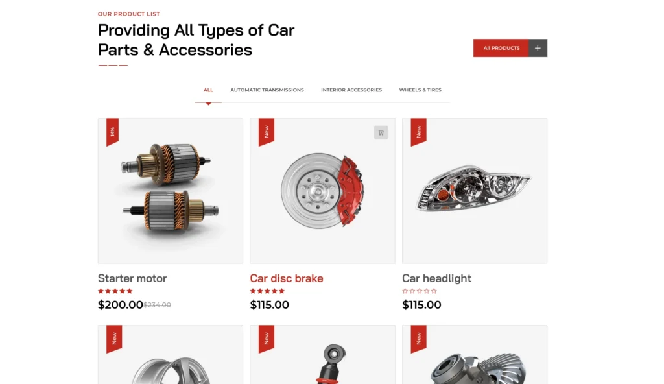Select the All tab
The height and width of the screenshot is (384, 664).
[x=208, y=90]
